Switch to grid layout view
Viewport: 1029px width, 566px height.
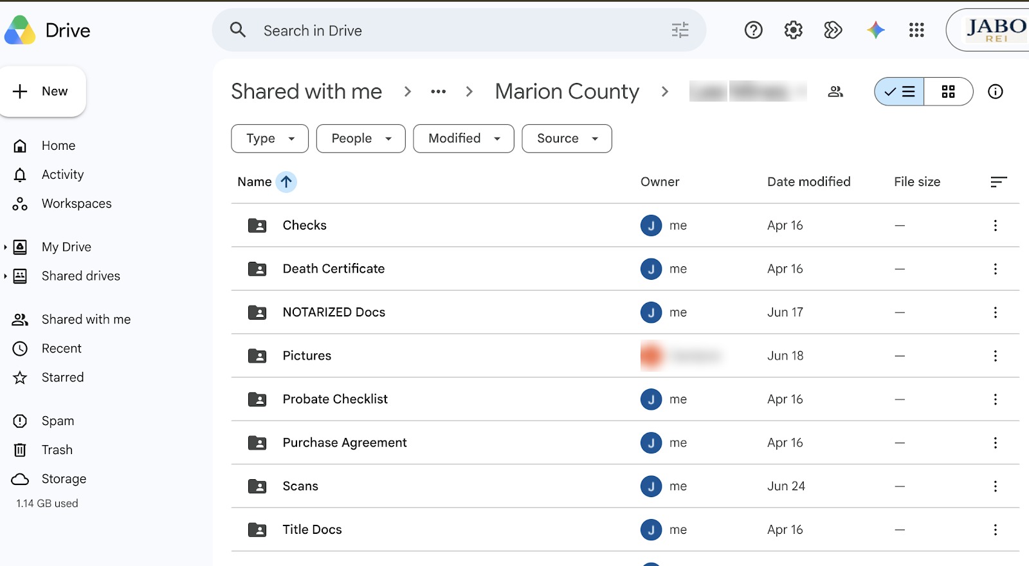pyautogui.click(x=949, y=92)
